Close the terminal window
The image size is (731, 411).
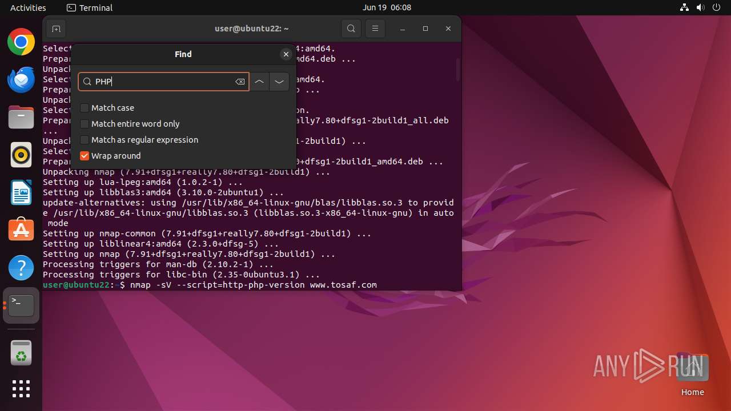[x=448, y=29]
